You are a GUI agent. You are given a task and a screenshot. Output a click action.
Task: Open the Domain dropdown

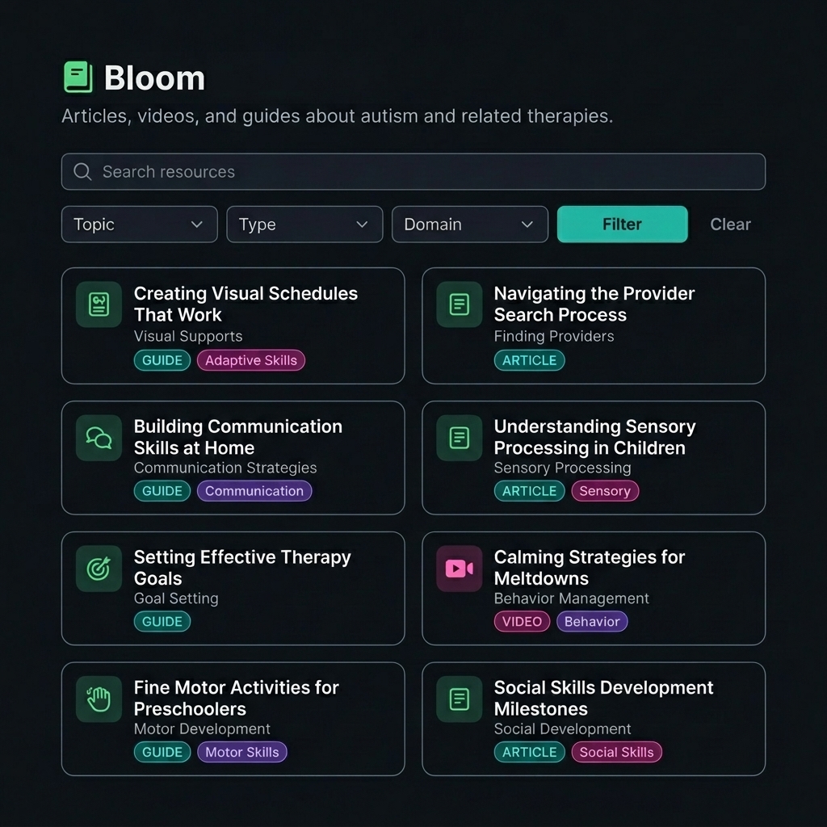tap(469, 224)
